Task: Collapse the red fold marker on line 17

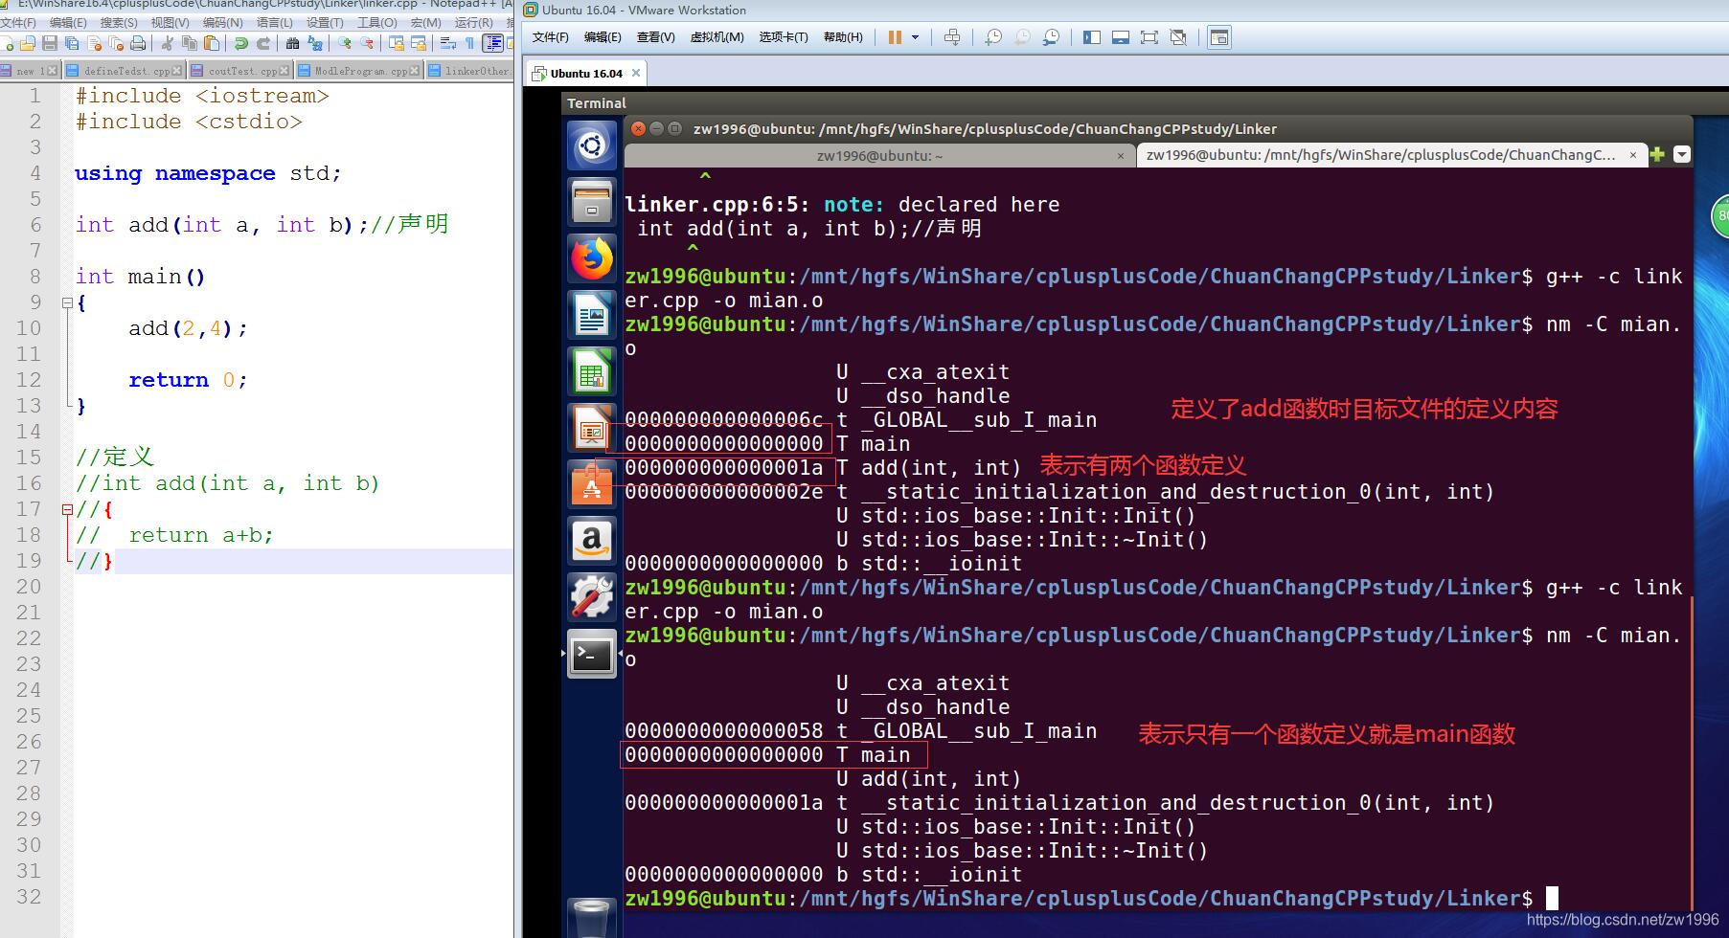Action: [67, 510]
